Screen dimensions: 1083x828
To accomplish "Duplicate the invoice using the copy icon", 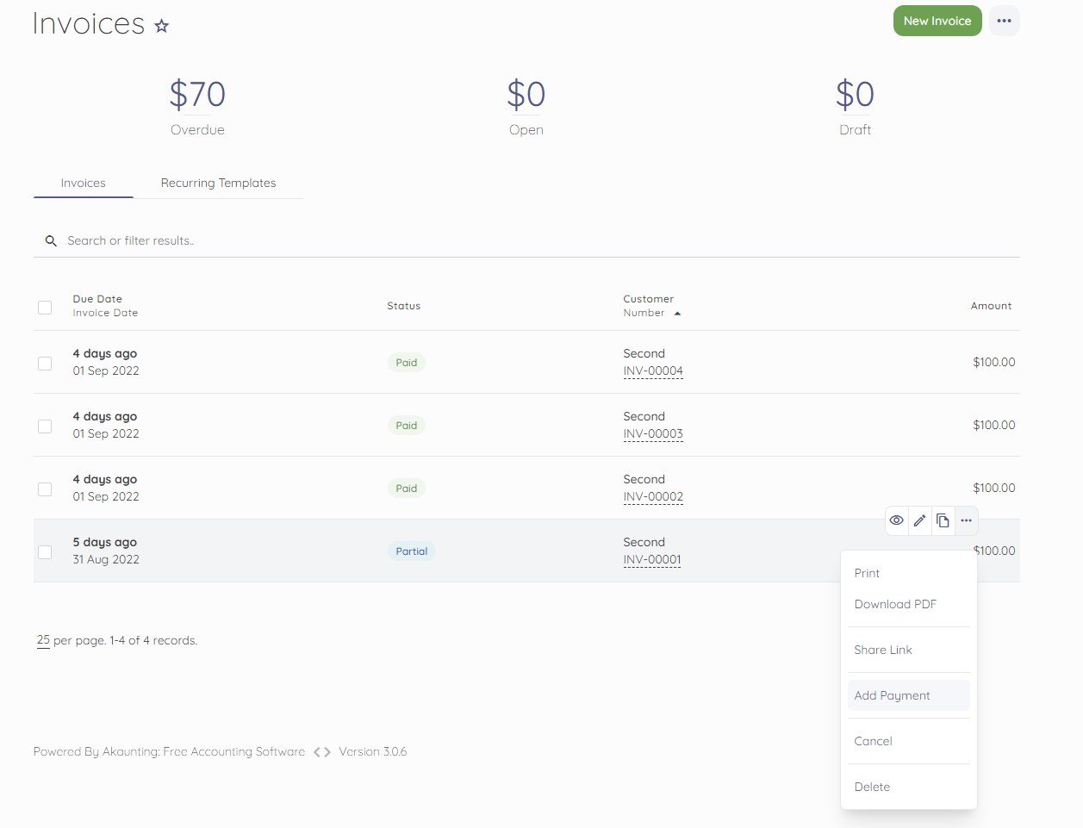I will pos(943,520).
